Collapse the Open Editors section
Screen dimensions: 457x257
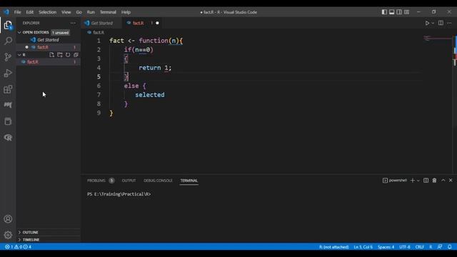coord(19,32)
